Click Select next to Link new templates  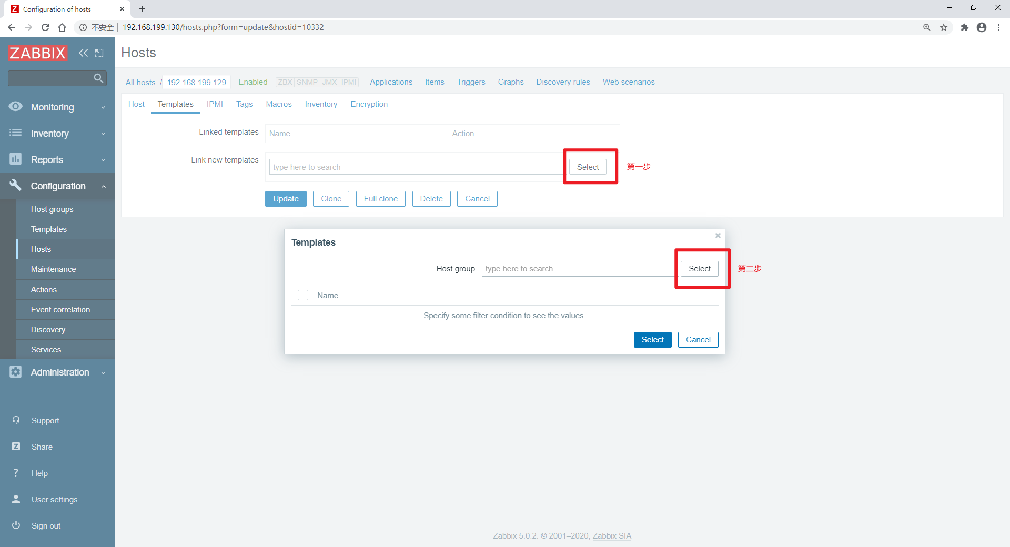point(588,167)
